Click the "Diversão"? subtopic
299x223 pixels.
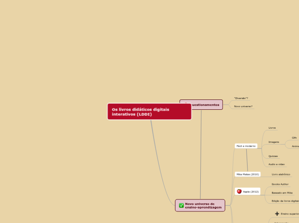click(x=241, y=98)
